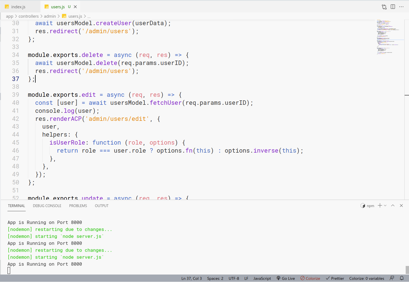Viewport: 409px width, 282px height.
Task: Open the feedback icon in status bar
Action: 392,278
